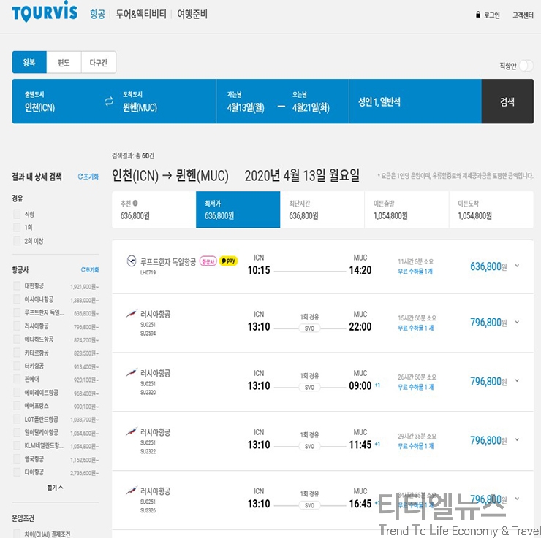Click the login lock icon

[x=478, y=15]
